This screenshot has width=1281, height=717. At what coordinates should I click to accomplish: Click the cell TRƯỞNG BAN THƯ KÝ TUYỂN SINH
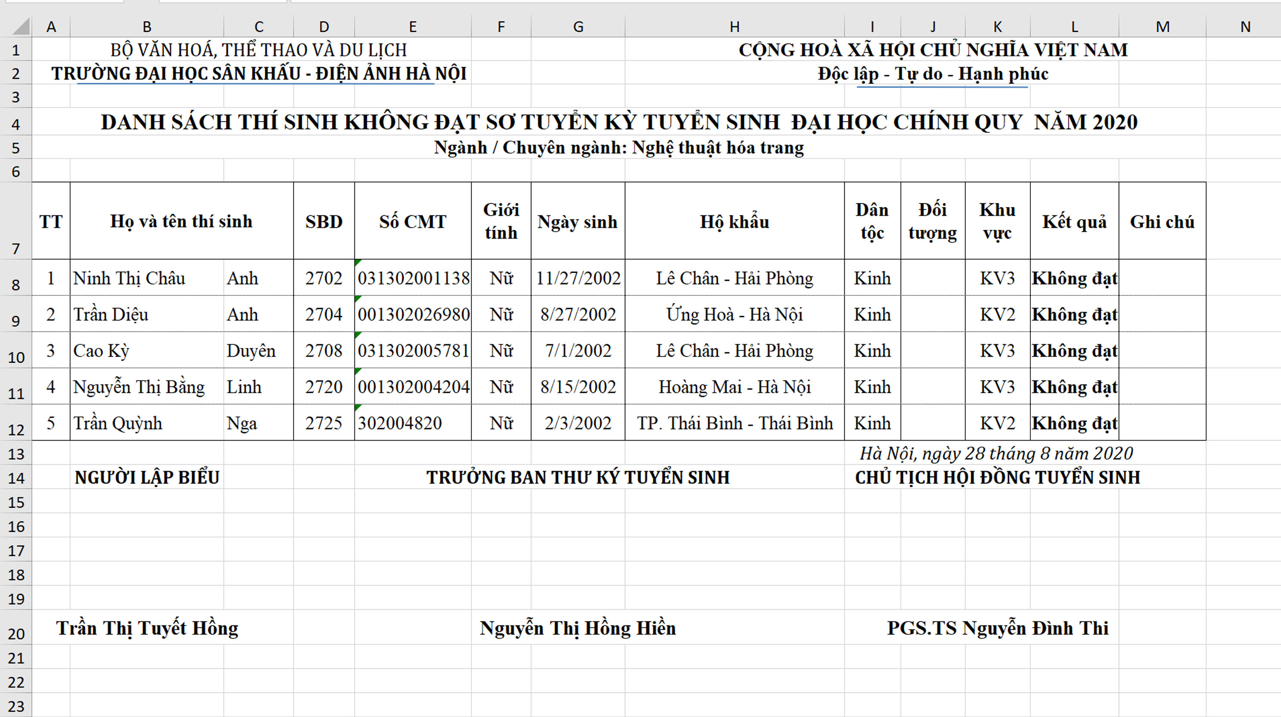coord(578,477)
